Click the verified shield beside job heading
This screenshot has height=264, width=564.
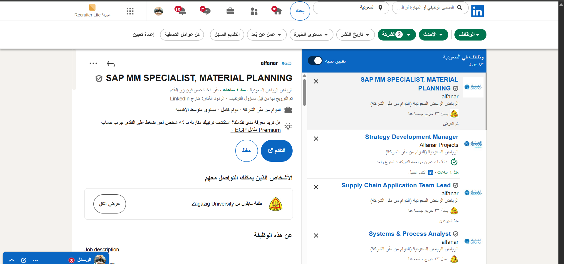point(99,78)
